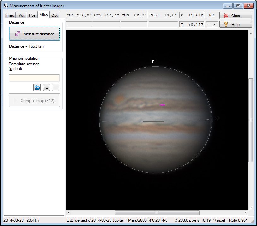
Task: Click the CM1 356,8° value field
Action: pos(79,15)
